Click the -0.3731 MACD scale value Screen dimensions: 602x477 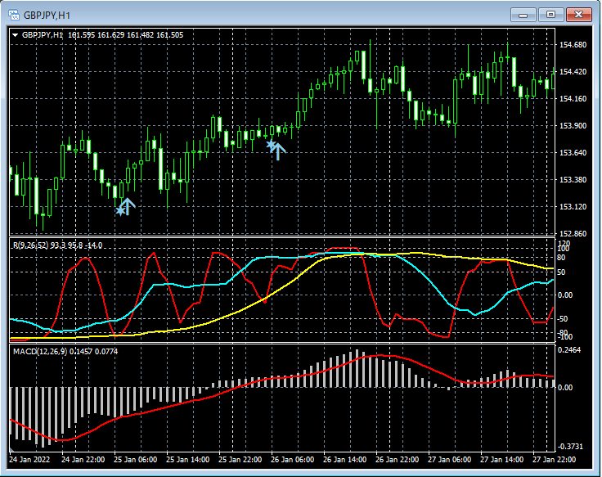[570, 446]
